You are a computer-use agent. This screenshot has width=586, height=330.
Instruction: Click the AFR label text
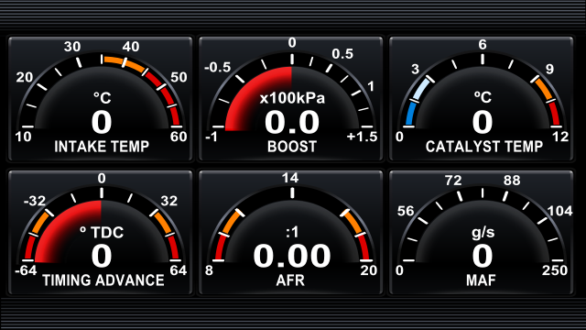pos(290,280)
